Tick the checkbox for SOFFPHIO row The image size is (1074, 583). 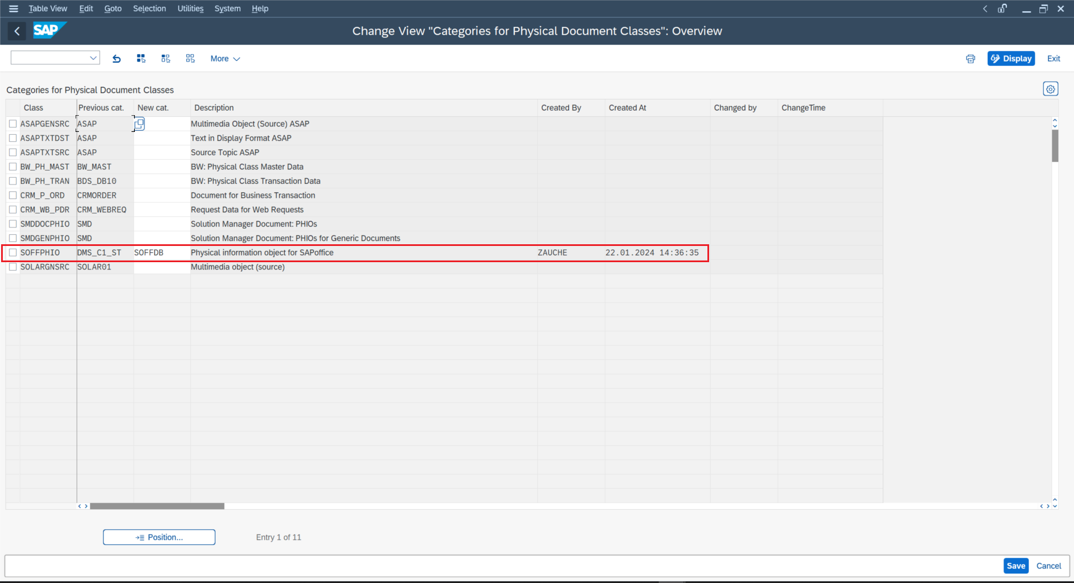click(13, 253)
